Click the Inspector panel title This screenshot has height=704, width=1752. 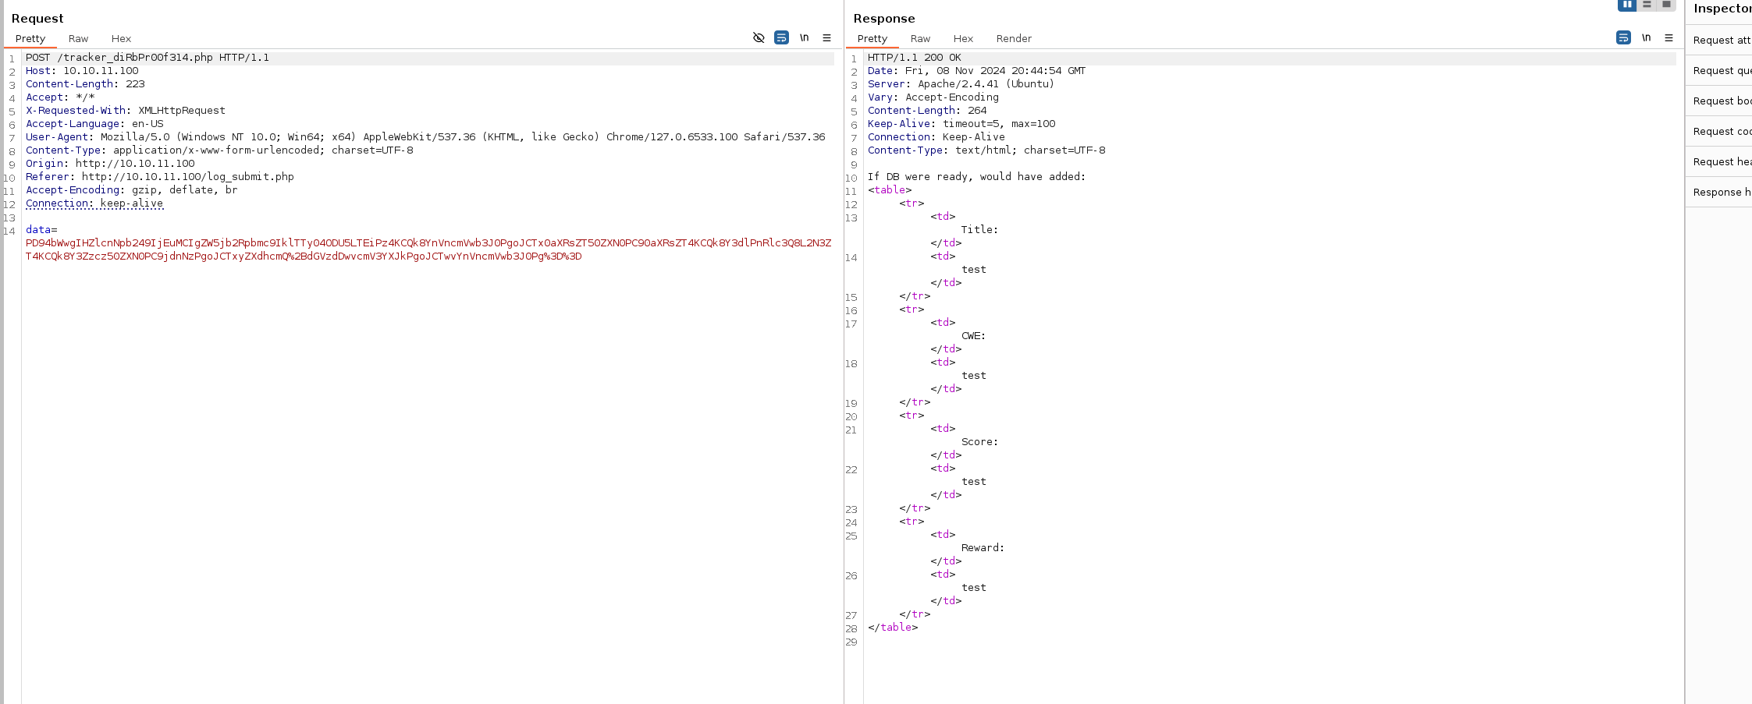point(1722,9)
